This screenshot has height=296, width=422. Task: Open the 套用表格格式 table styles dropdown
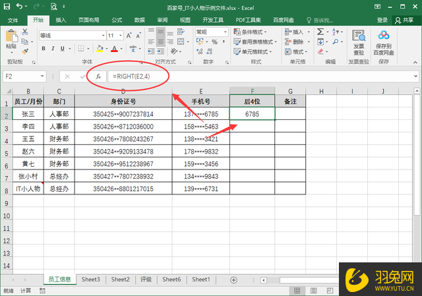click(255, 42)
